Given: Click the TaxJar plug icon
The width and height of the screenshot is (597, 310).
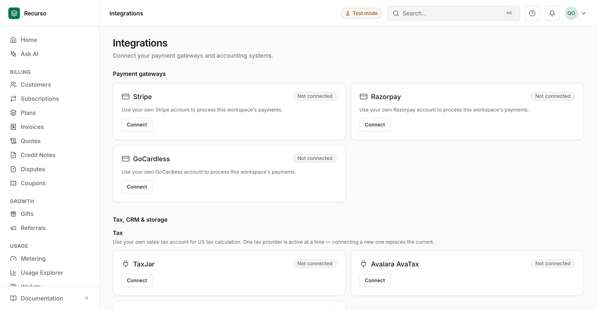Looking at the screenshot, I should 126,264.
